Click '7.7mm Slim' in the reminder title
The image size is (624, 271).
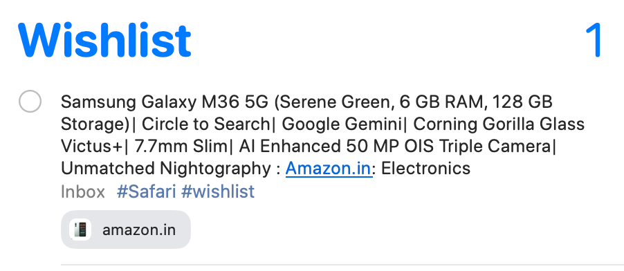[181, 147]
